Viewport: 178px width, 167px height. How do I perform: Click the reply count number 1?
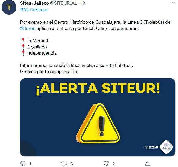pyautogui.click(x=30, y=164)
